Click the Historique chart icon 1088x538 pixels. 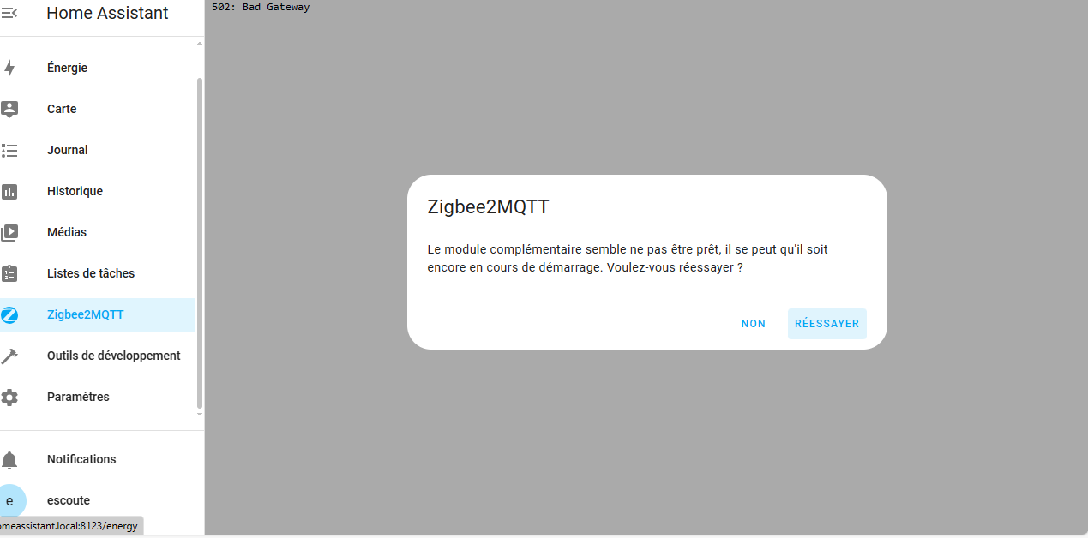click(9, 191)
